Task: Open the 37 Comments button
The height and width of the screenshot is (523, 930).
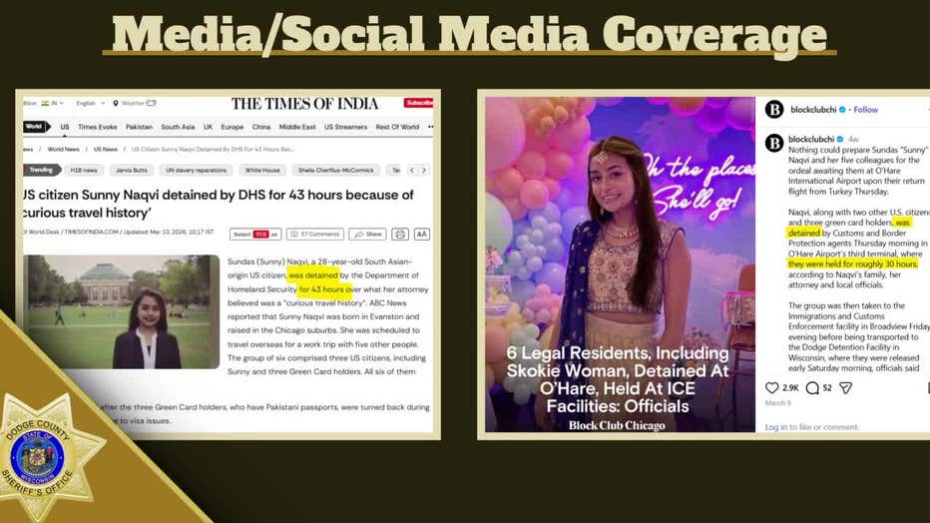Action: point(314,235)
